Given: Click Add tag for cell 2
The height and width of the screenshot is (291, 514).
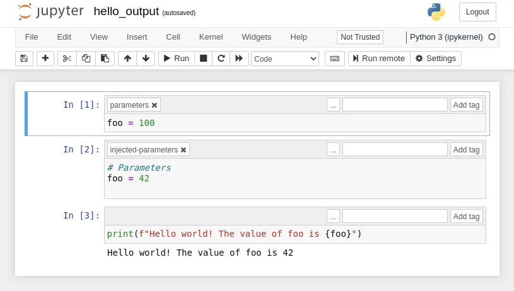Looking at the screenshot, I should tap(467, 150).
